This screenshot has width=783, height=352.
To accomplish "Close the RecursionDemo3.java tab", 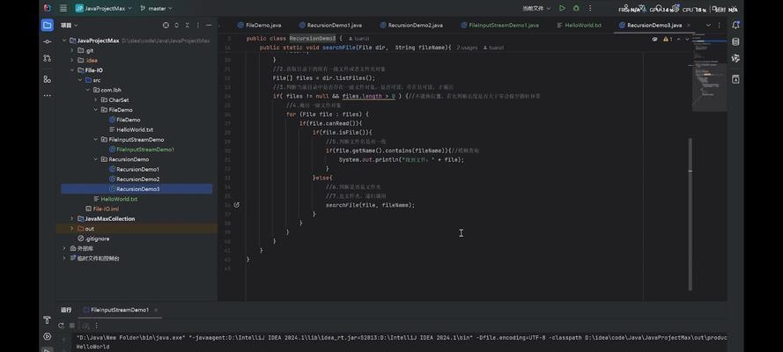I will click(x=690, y=25).
